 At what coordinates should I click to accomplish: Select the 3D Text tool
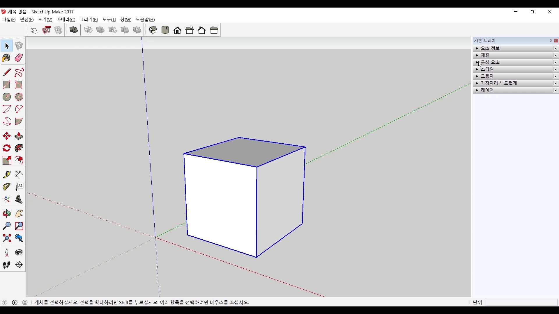coord(19,199)
